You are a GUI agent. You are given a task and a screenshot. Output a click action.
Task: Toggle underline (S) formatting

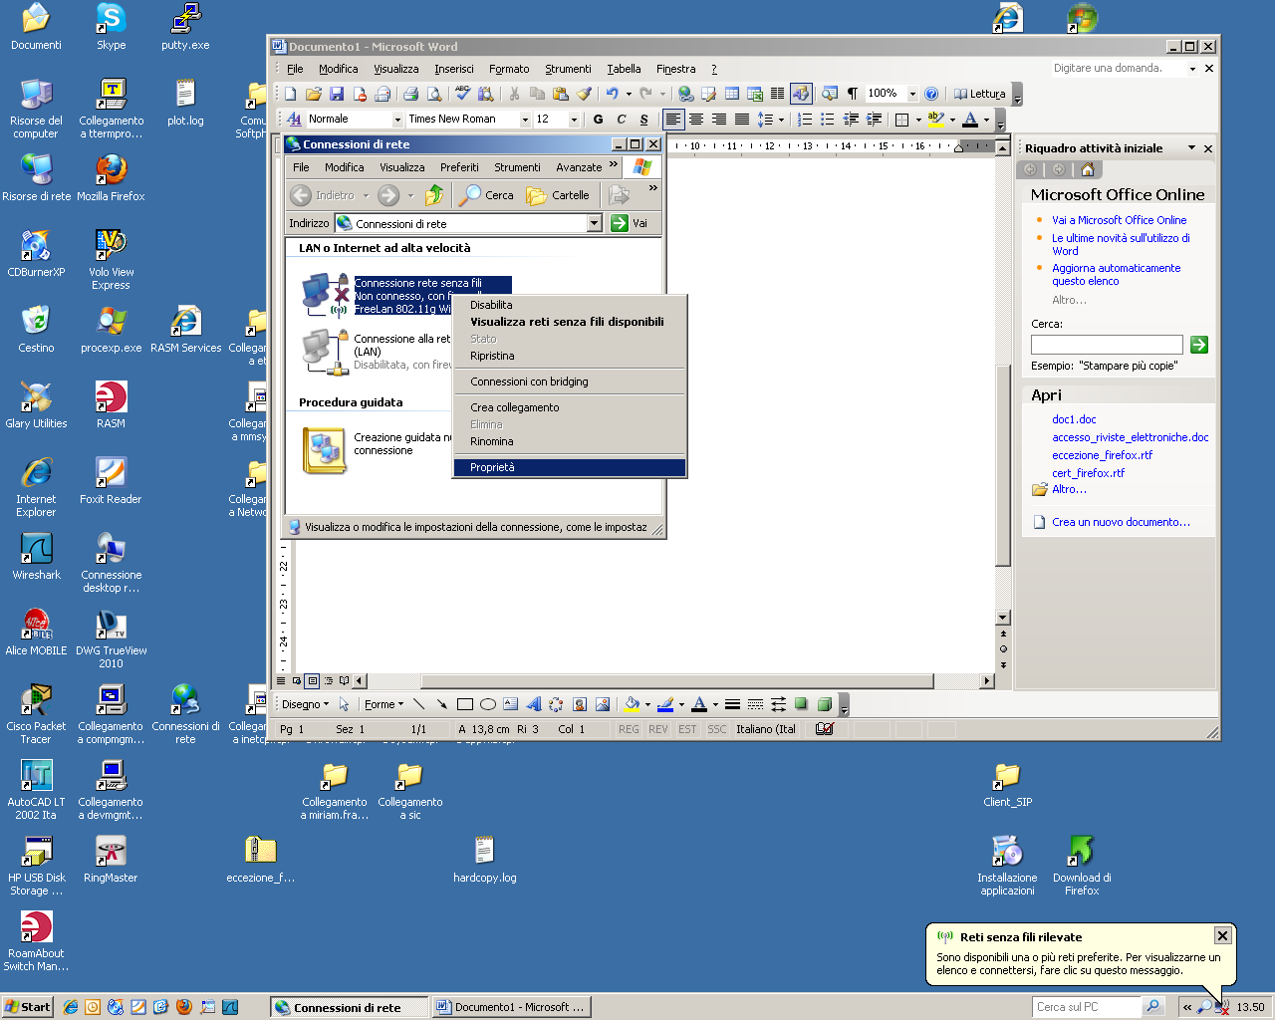tap(643, 120)
